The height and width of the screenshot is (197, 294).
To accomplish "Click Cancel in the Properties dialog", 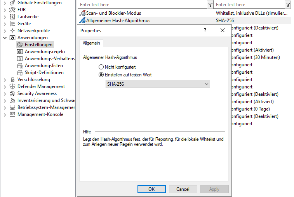I will tap(183, 189).
